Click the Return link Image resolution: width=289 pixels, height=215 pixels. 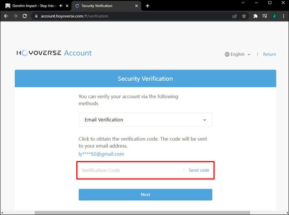(269, 54)
